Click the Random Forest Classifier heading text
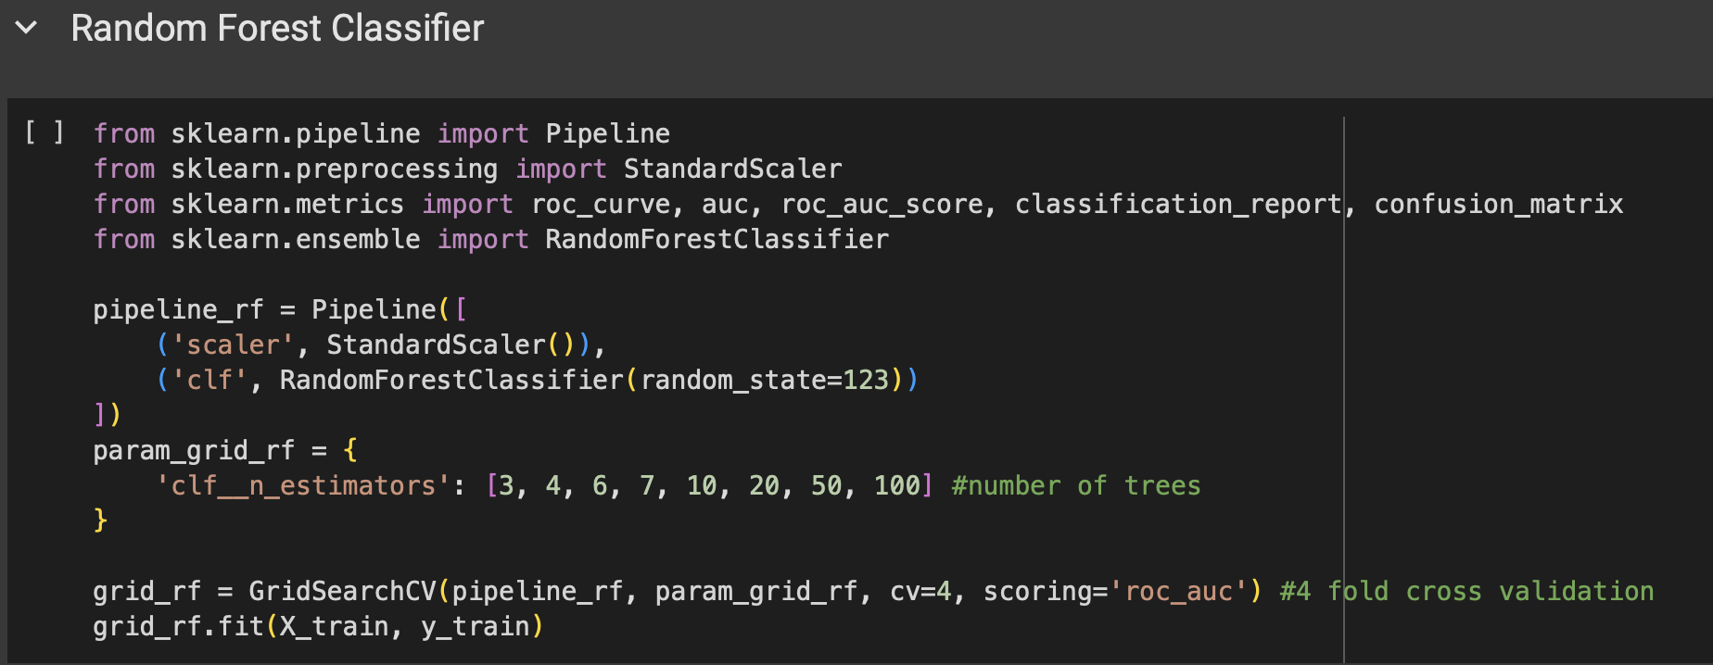The image size is (1713, 665). point(277,28)
